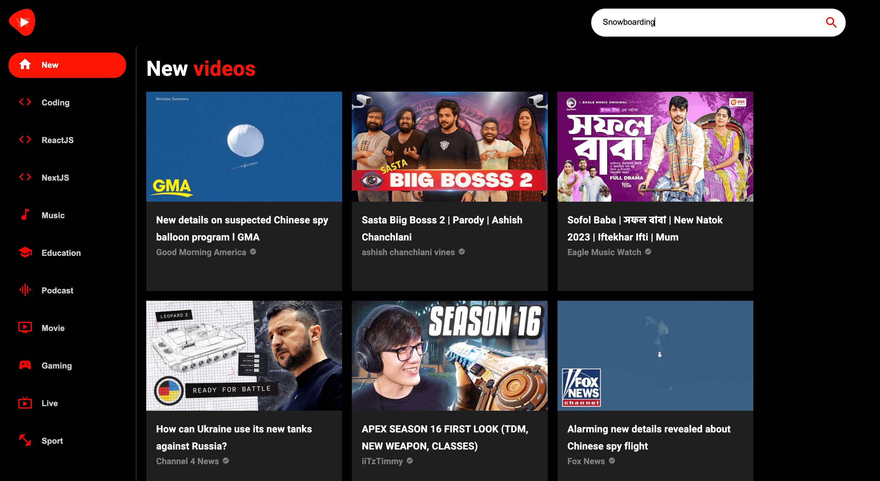Screen dimensions: 880x481
Task: Open the YouTube logo home link
Action: click(x=22, y=22)
